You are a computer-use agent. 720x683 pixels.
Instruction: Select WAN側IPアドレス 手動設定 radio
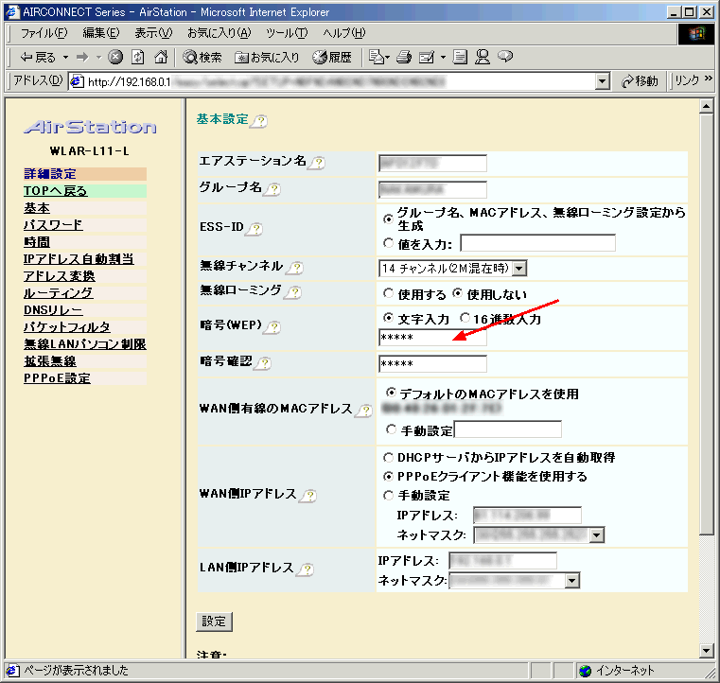pyautogui.click(x=389, y=496)
